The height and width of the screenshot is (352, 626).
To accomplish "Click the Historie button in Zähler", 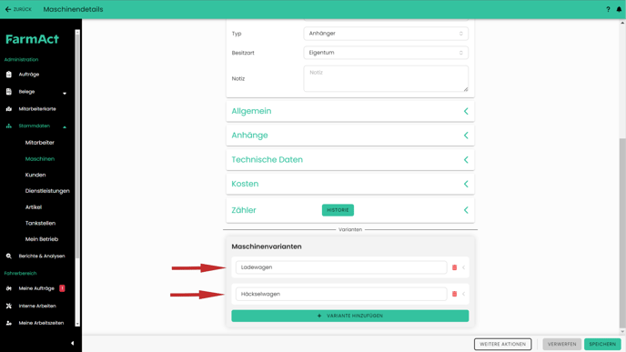I will coord(338,210).
